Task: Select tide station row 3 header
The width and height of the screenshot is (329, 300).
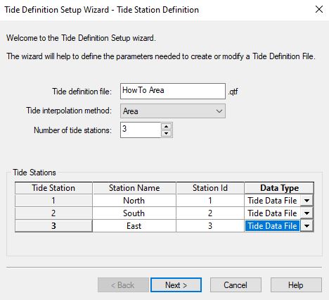Action: (x=53, y=226)
